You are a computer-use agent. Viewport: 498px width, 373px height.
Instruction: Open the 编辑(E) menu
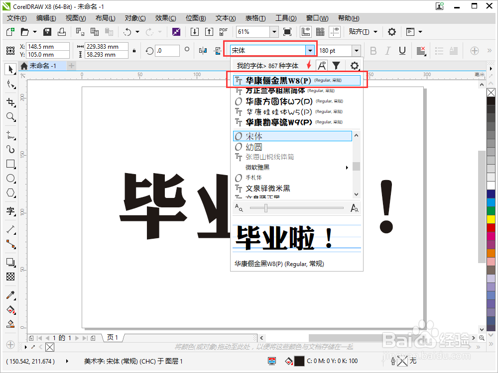46,18
